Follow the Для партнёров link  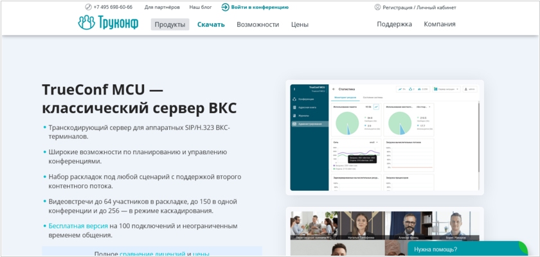point(162,7)
